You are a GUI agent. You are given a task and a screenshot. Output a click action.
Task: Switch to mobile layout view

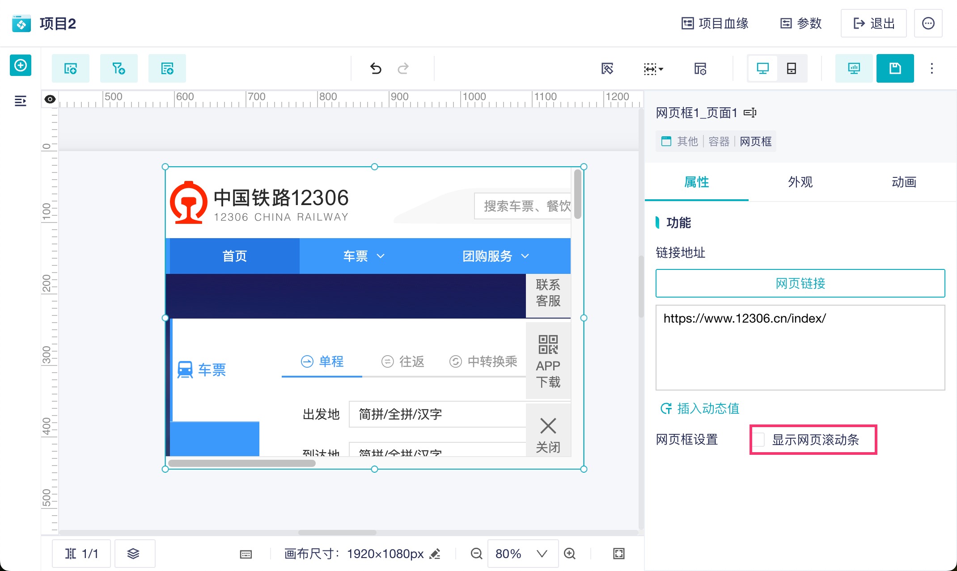791,68
